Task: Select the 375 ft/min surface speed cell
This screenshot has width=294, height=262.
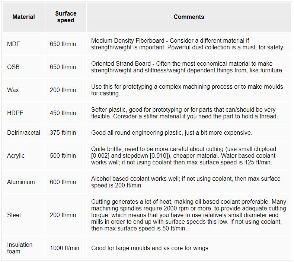Action: [63, 133]
